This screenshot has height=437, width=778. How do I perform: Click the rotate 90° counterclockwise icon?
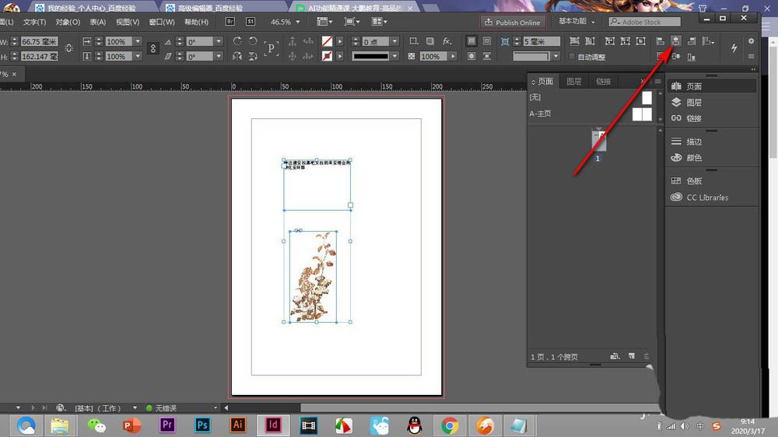tap(253, 41)
